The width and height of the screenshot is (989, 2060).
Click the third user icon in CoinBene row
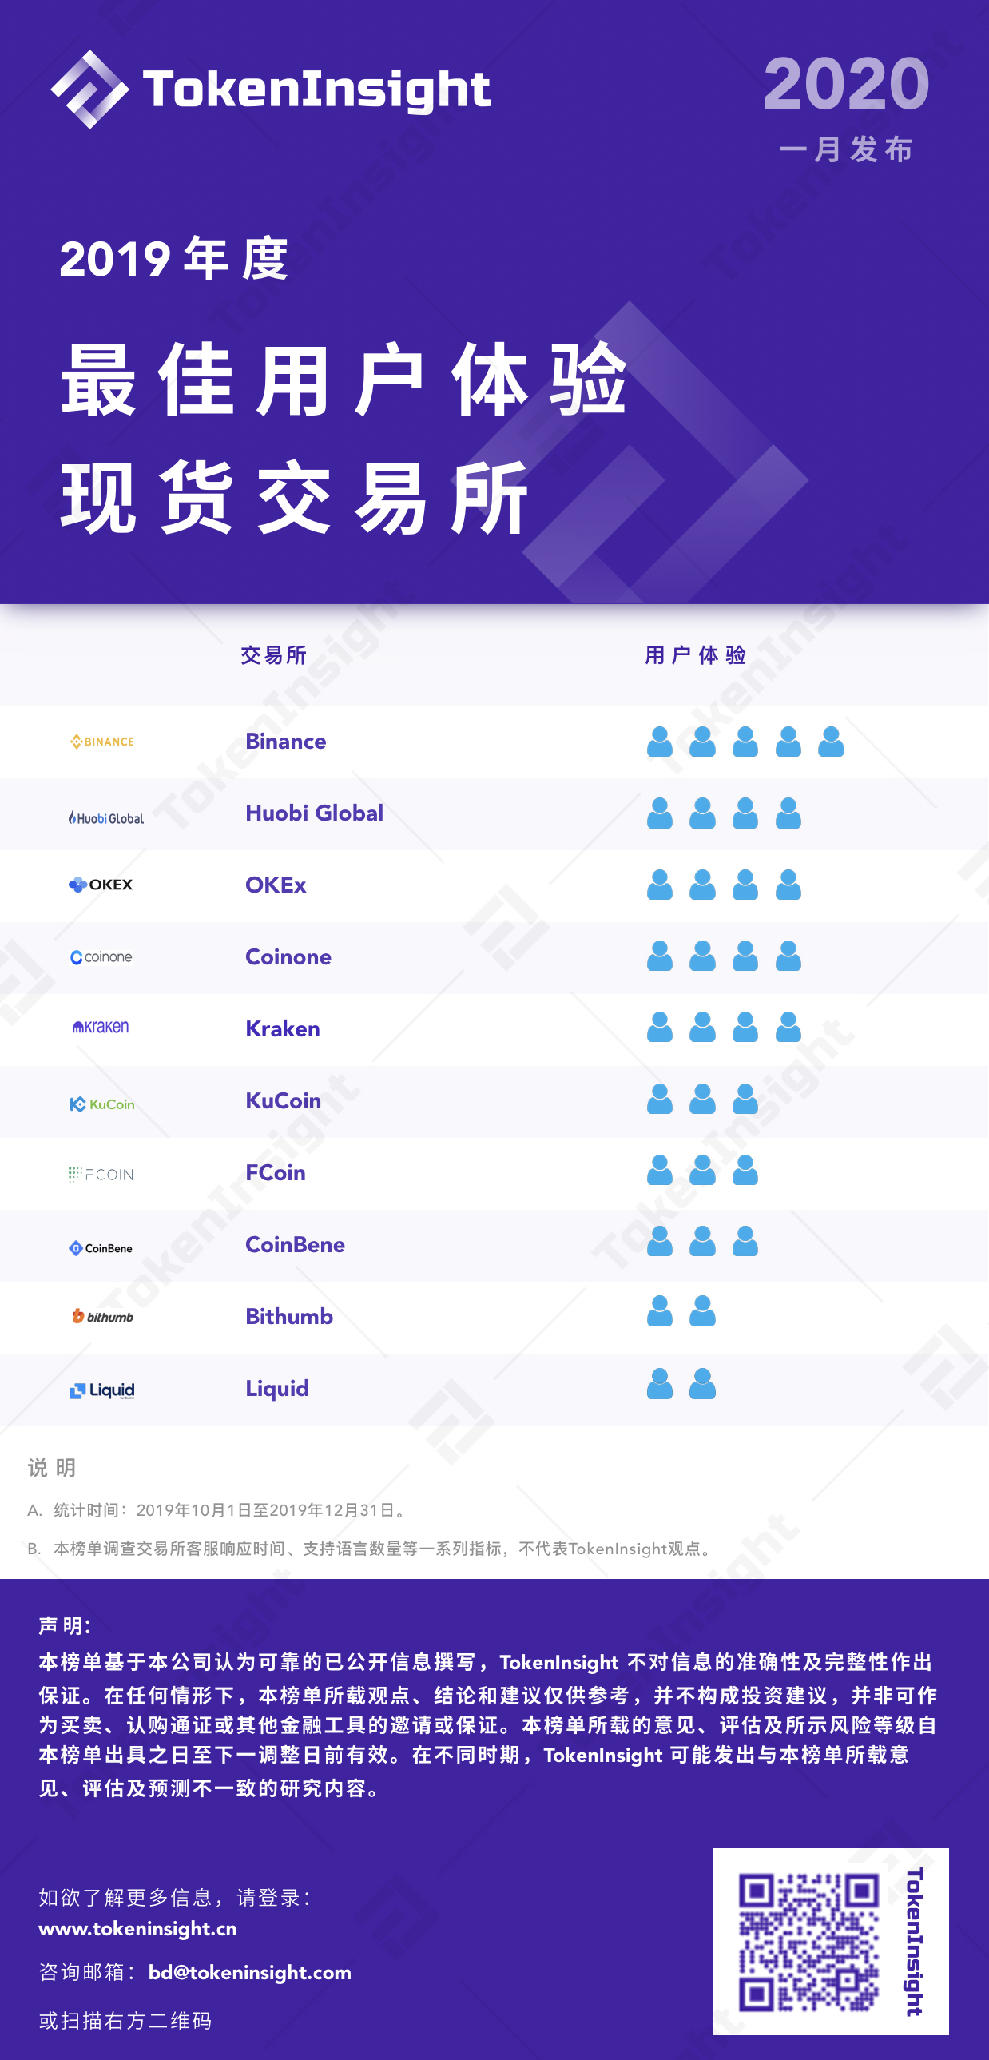[x=745, y=1240]
